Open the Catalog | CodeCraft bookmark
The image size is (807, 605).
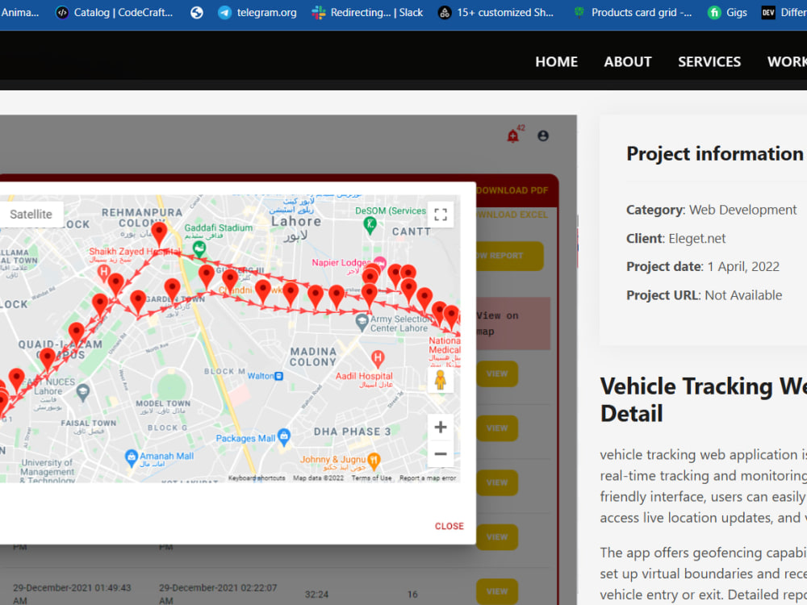(x=114, y=12)
